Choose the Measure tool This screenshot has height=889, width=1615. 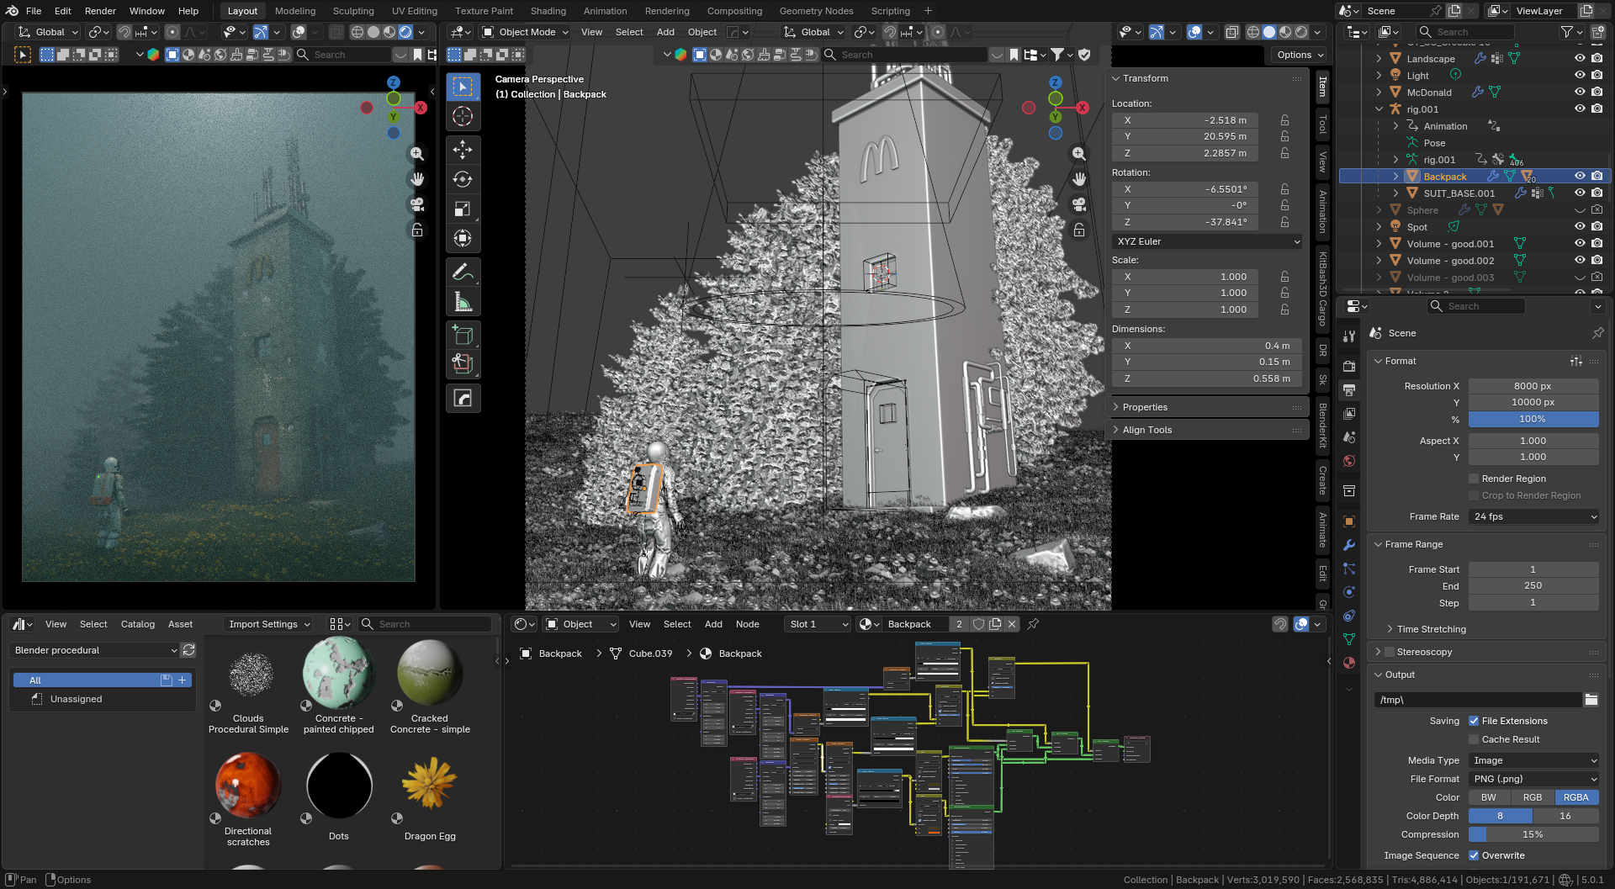[x=462, y=302]
